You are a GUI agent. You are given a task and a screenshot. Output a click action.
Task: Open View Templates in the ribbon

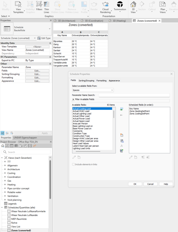[18, 7]
